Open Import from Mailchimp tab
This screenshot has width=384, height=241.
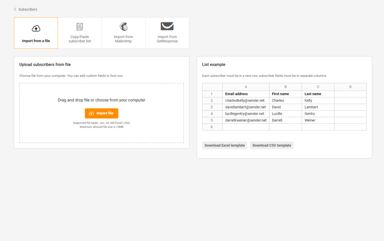(123, 33)
